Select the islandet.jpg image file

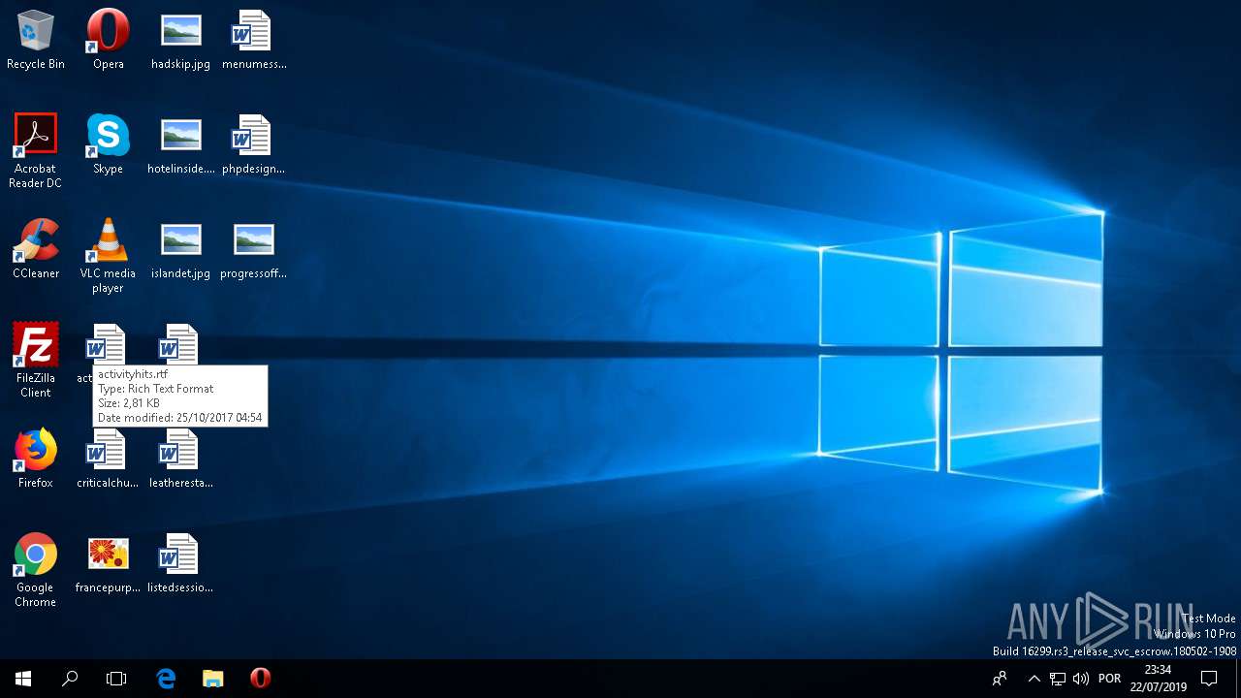tap(180, 249)
